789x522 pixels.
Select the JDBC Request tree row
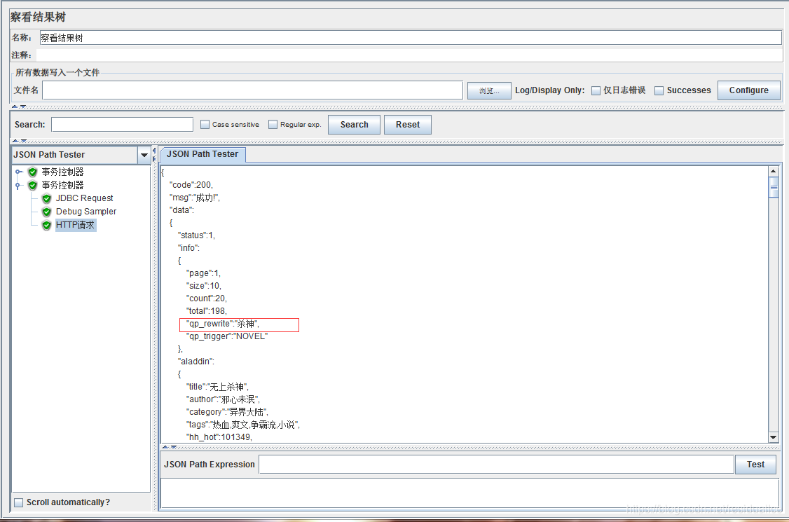[85, 198]
